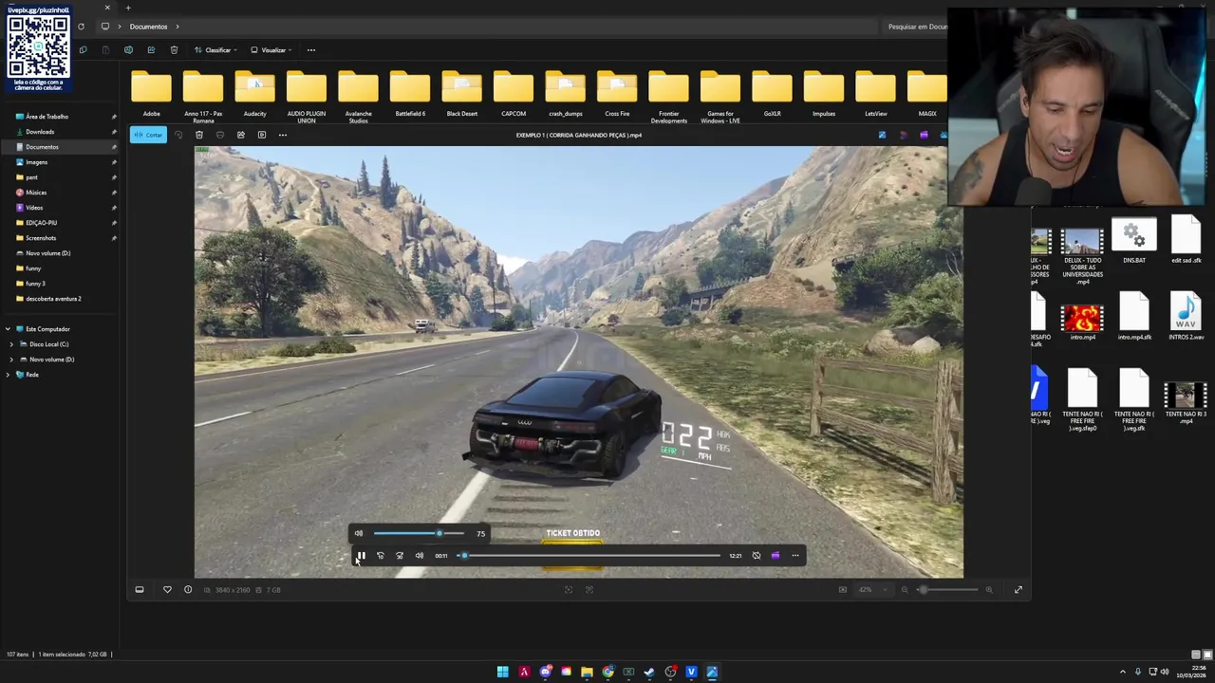1215x683 pixels.
Task: Mark video as favorite with heart
Action: click(x=167, y=590)
